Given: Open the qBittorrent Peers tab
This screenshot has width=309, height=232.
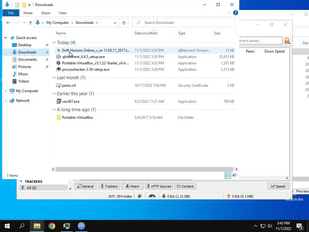Looking at the screenshot, I should click(x=132, y=186).
